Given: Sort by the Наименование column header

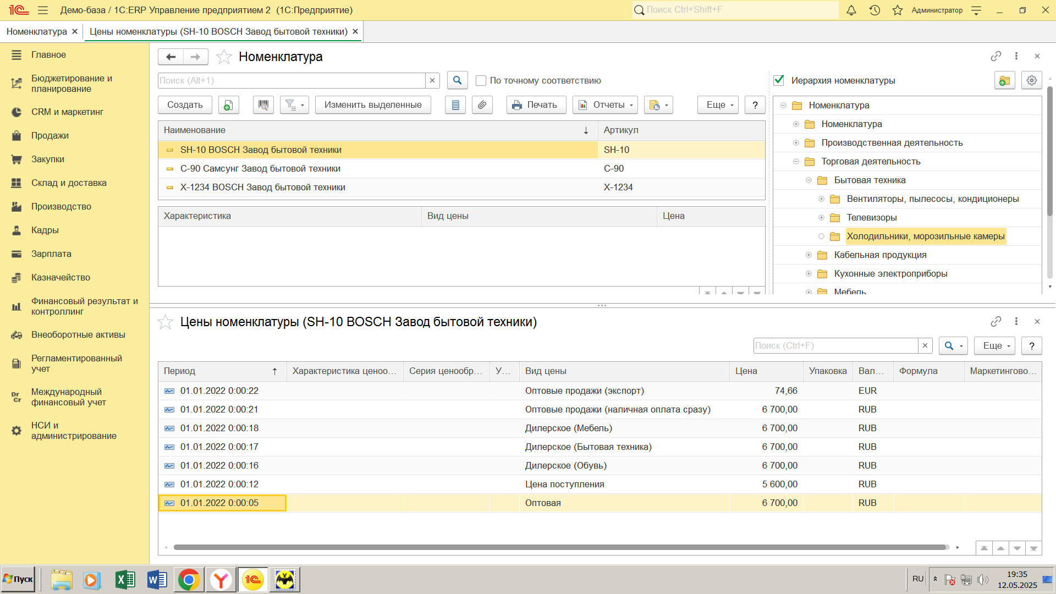Looking at the screenshot, I should point(377,130).
